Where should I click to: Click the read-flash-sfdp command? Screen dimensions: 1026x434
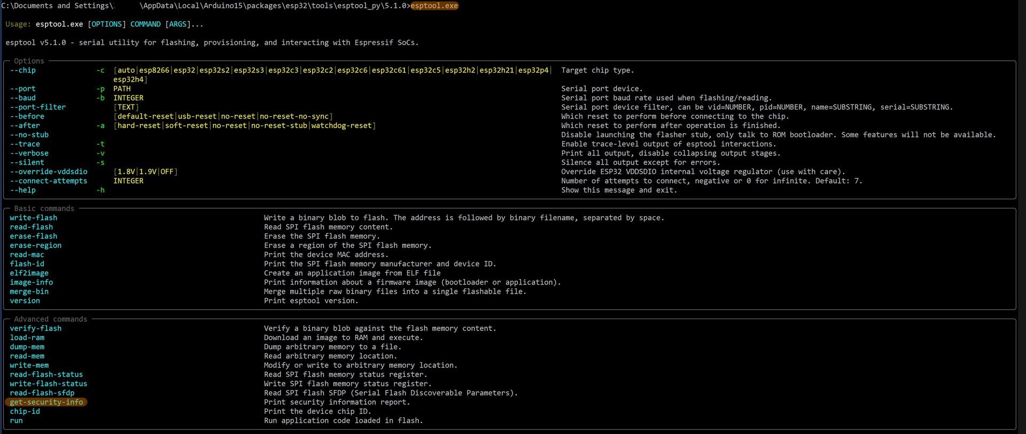pyautogui.click(x=42, y=393)
